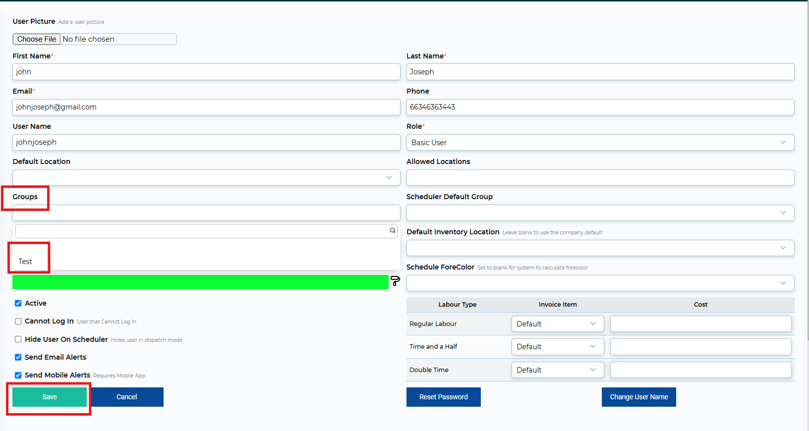Click the Invoice Item column header
809x431 pixels.
[558, 305]
